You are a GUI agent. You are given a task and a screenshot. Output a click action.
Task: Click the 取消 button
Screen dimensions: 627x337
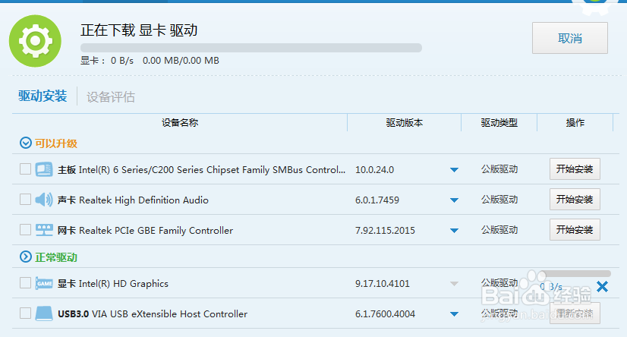[570, 38]
